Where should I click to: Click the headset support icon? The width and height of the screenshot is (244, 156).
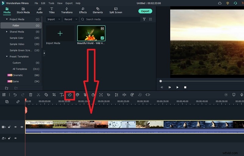click(x=235, y=3)
